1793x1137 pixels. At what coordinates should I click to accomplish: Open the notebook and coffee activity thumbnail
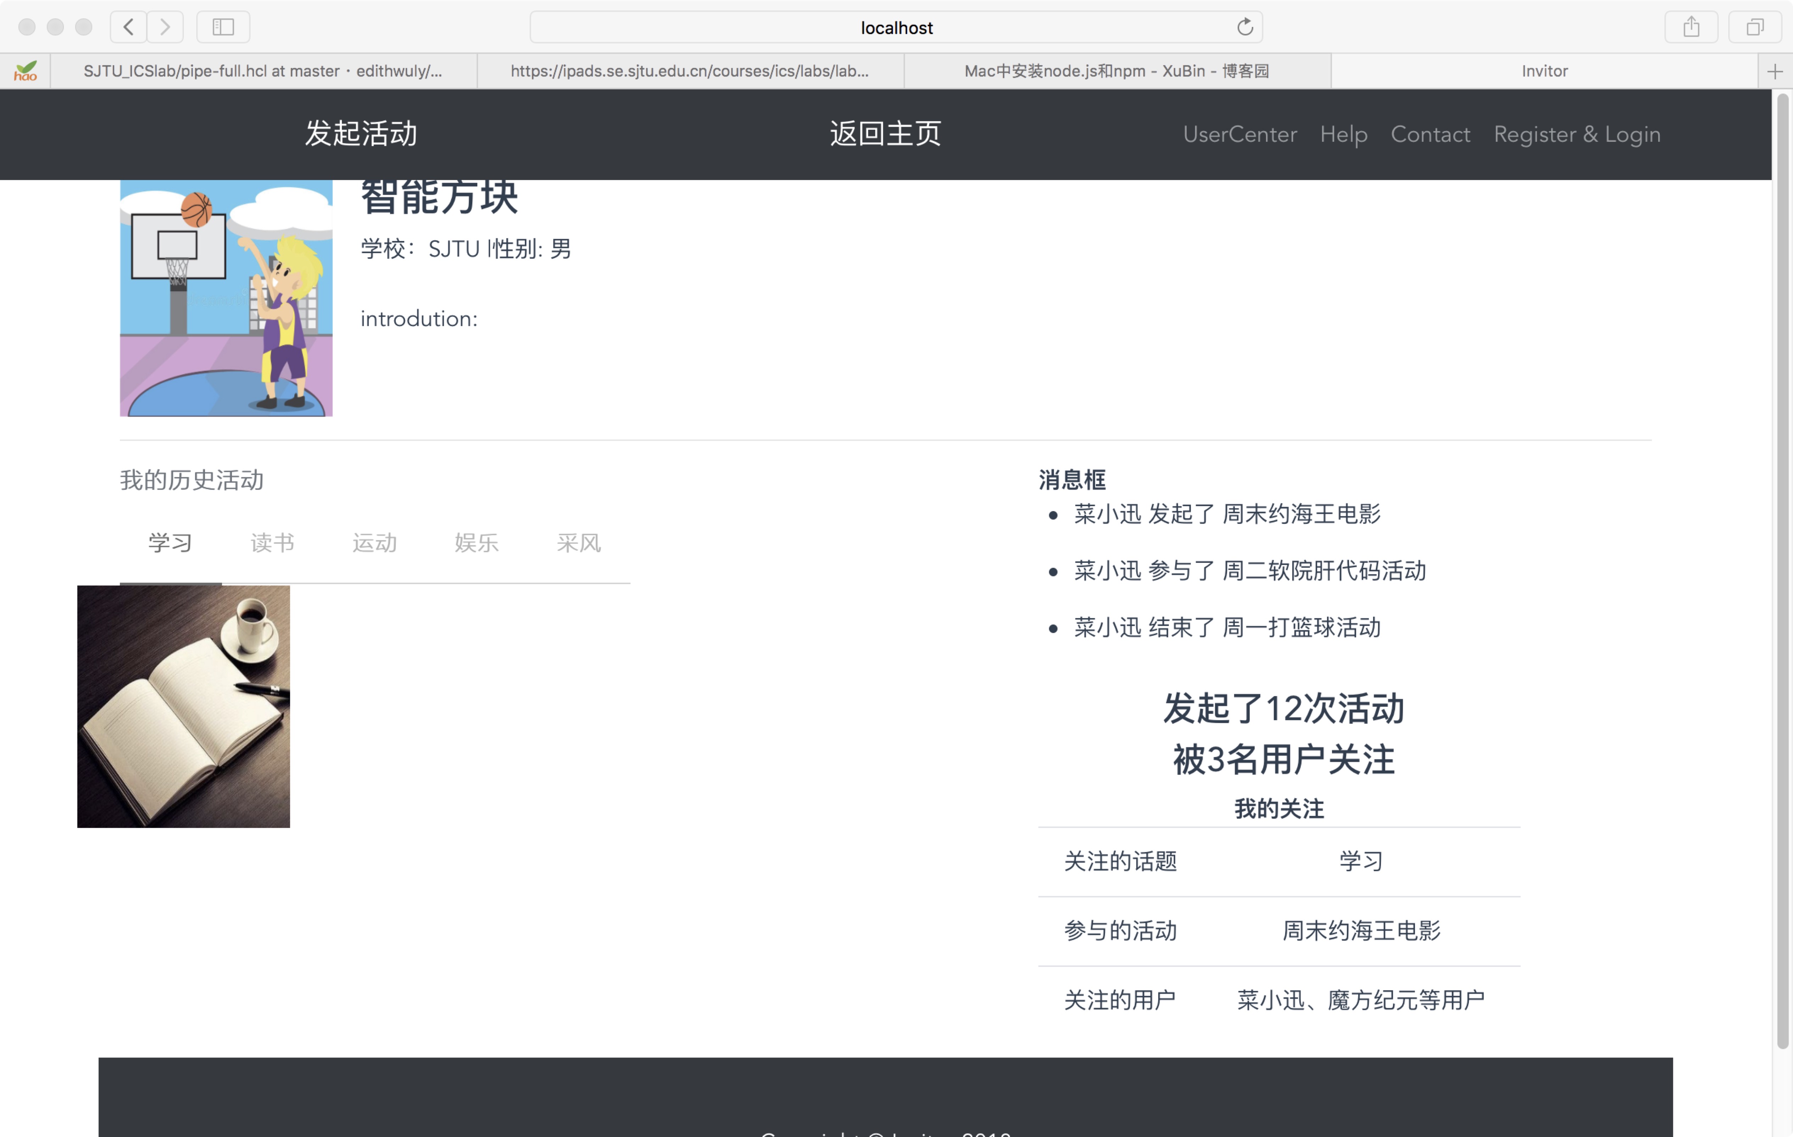coord(183,706)
